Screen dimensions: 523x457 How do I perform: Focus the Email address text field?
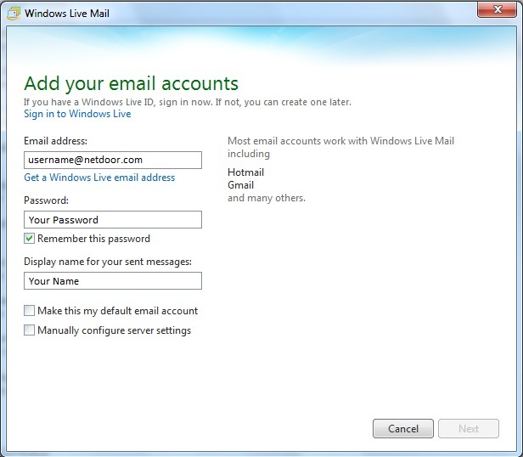pos(113,160)
